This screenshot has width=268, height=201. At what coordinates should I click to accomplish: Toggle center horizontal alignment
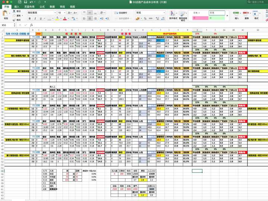pyautogui.click(x=90, y=19)
